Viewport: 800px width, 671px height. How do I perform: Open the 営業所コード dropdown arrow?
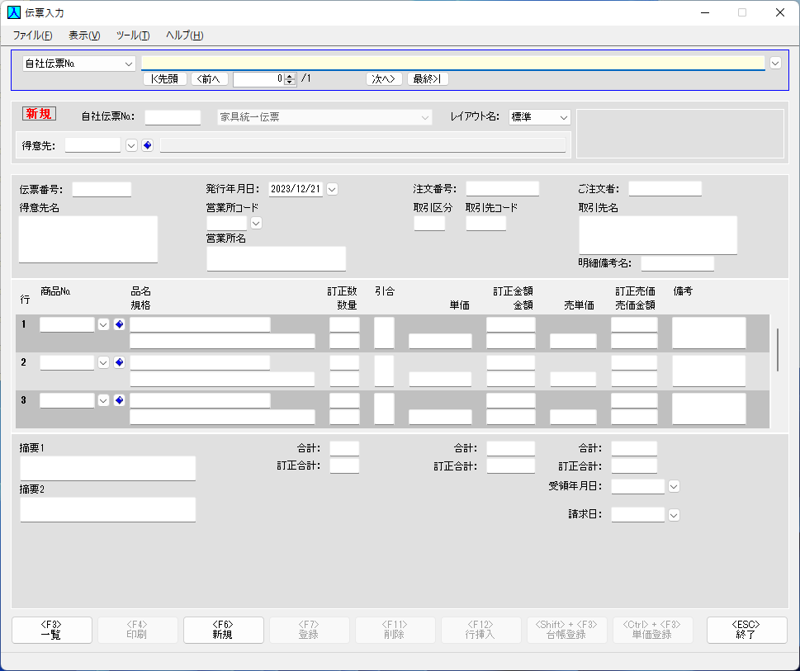[x=256, y=223]
